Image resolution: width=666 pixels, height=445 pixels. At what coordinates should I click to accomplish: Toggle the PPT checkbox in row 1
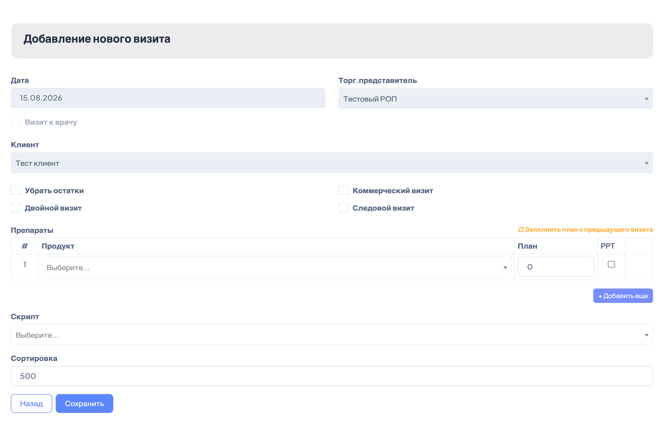point(611,264)
